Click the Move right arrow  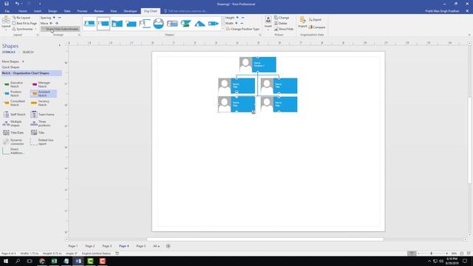56,23
